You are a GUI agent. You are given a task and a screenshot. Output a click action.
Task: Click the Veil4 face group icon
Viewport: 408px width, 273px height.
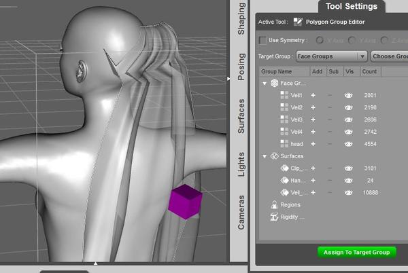284,132
